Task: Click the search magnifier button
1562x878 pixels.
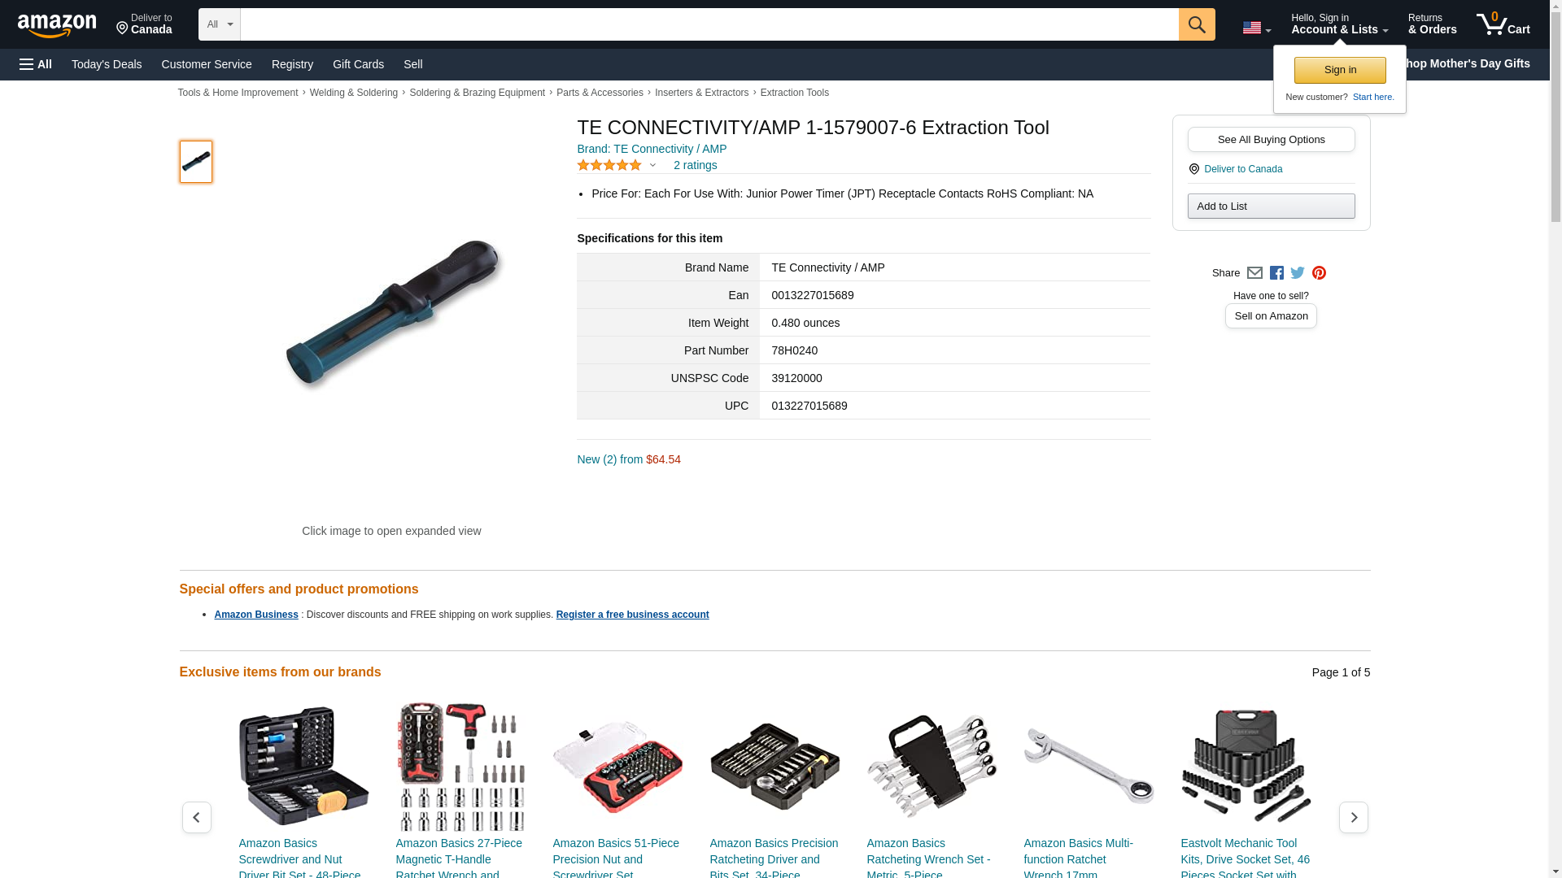Action: click(x=1196, y=24)
